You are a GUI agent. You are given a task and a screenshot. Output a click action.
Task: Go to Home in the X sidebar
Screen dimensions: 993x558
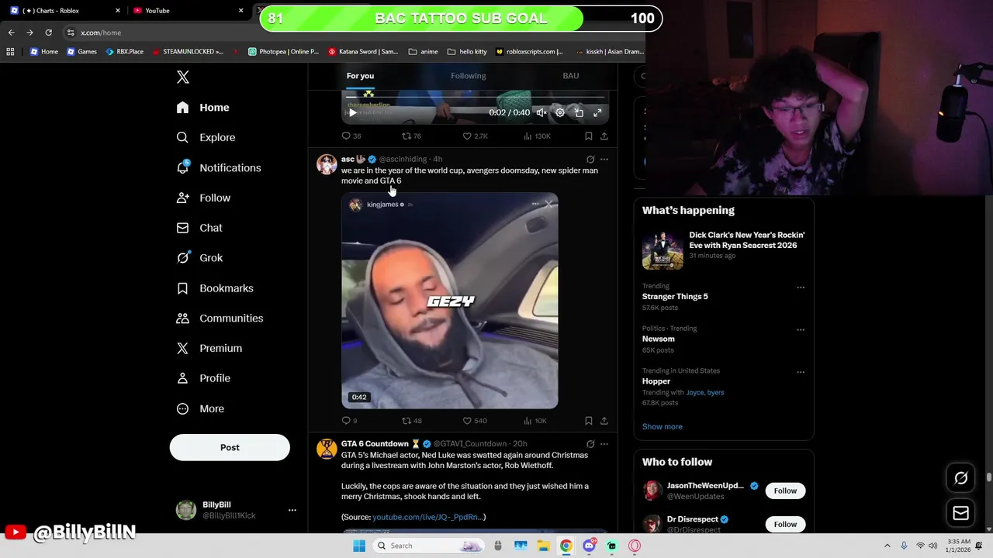[203, 108]
